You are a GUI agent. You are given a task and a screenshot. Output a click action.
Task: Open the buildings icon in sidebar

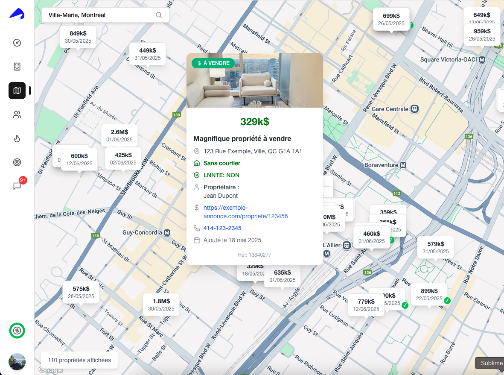(17, 67)
